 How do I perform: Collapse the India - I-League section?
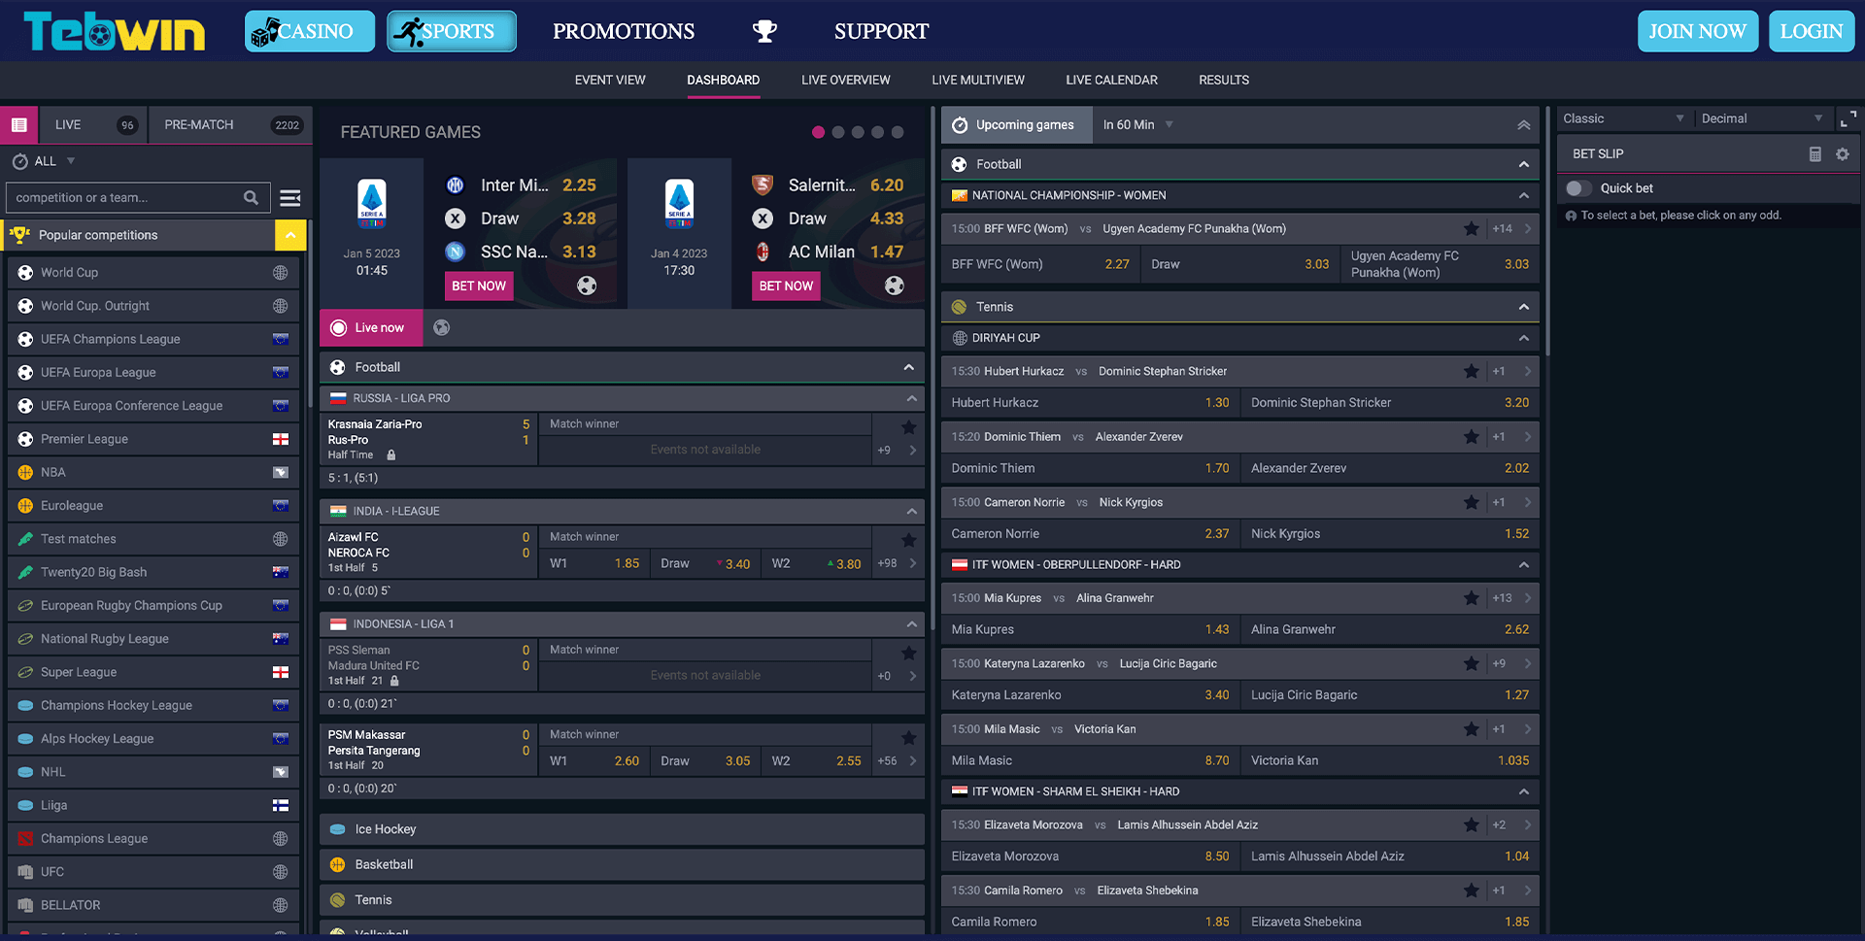(x=911, y=511)
